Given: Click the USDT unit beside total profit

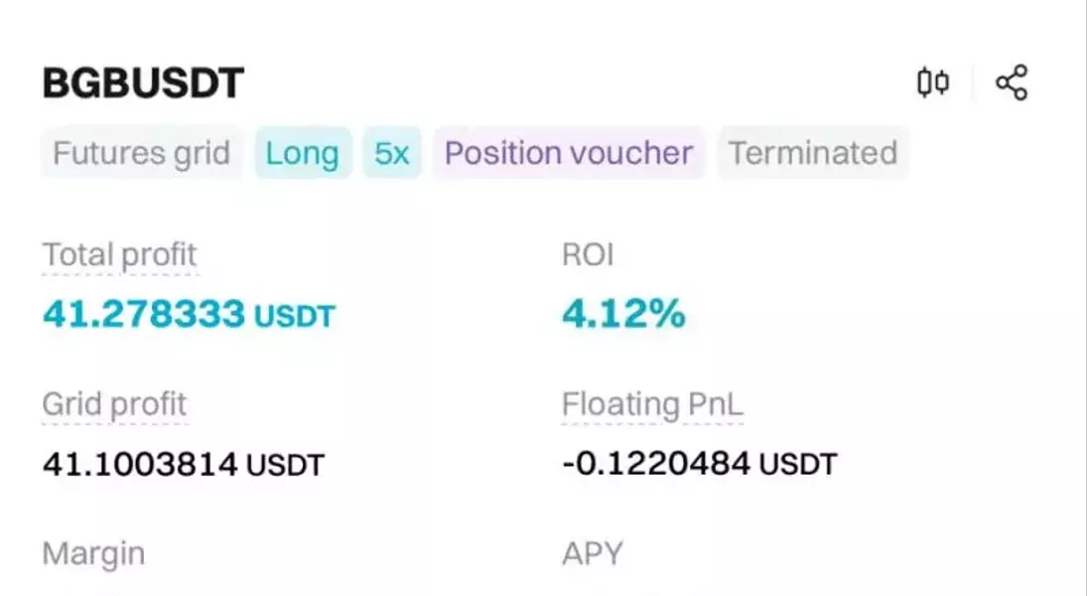Looking at the screenshot, I should [295, 317].
